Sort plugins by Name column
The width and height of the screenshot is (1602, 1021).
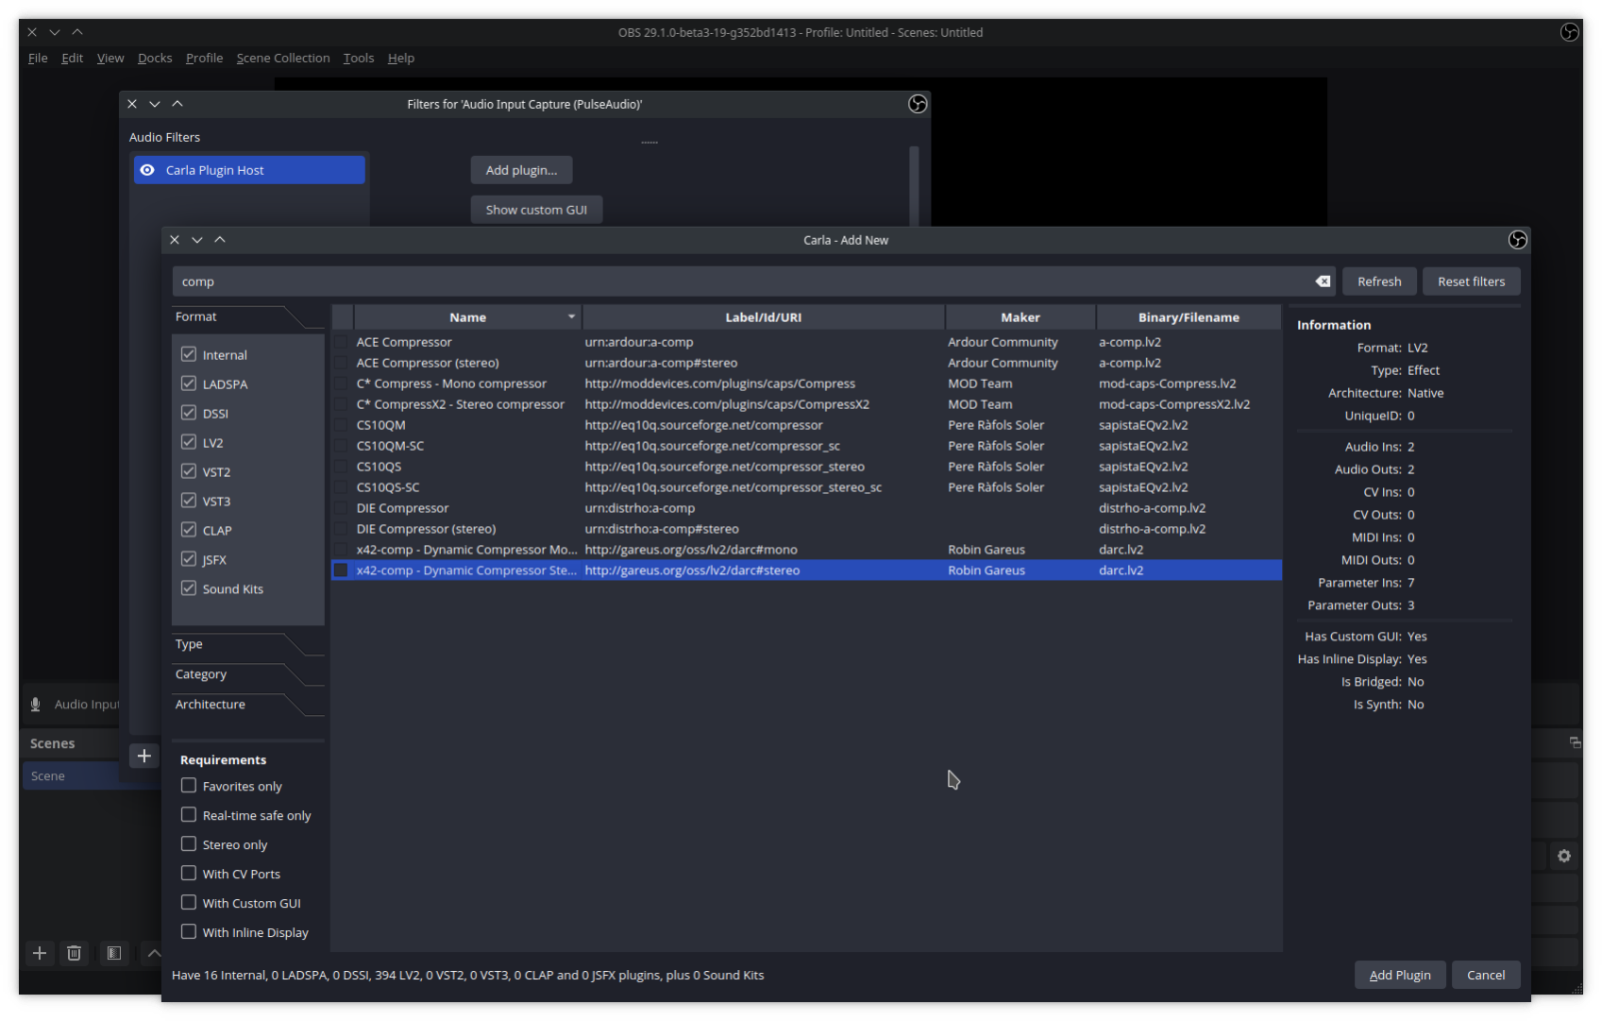[x=468, y=318]
